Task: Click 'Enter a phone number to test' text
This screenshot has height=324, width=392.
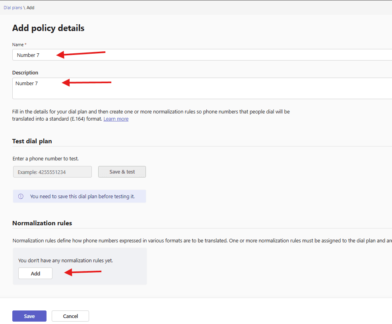Action: [x=45, y=158]
